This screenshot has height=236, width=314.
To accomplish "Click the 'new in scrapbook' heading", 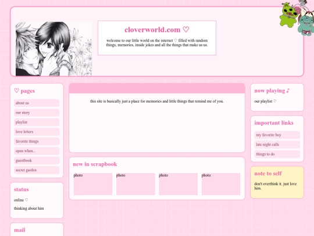I will click(95, 164).
